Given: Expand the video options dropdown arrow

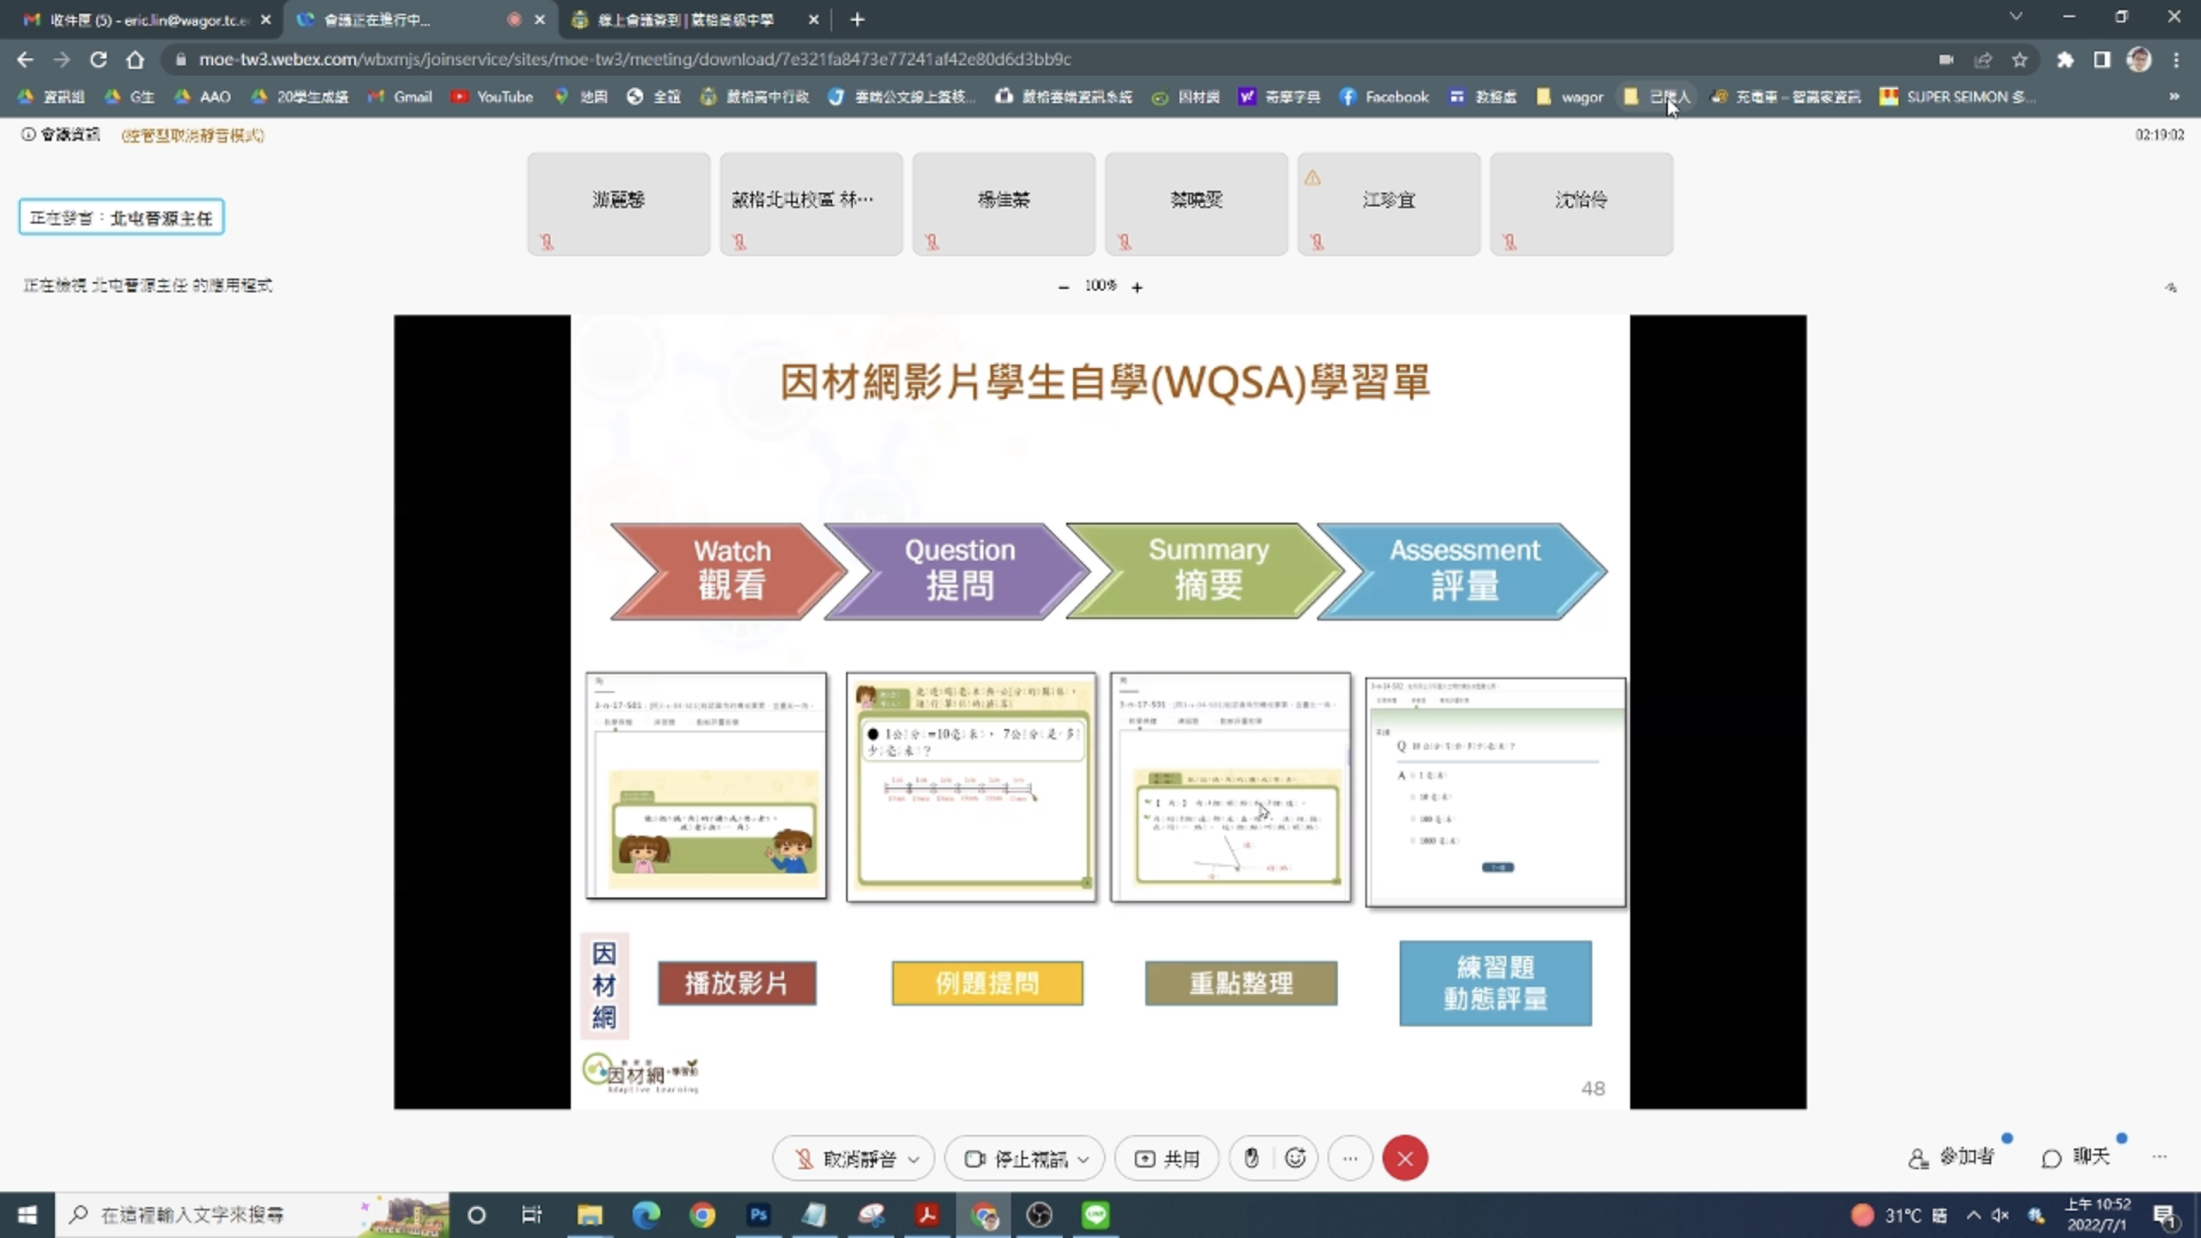Looking at the screenshot, I should pyautogui.click(x=1083, y=1159).
